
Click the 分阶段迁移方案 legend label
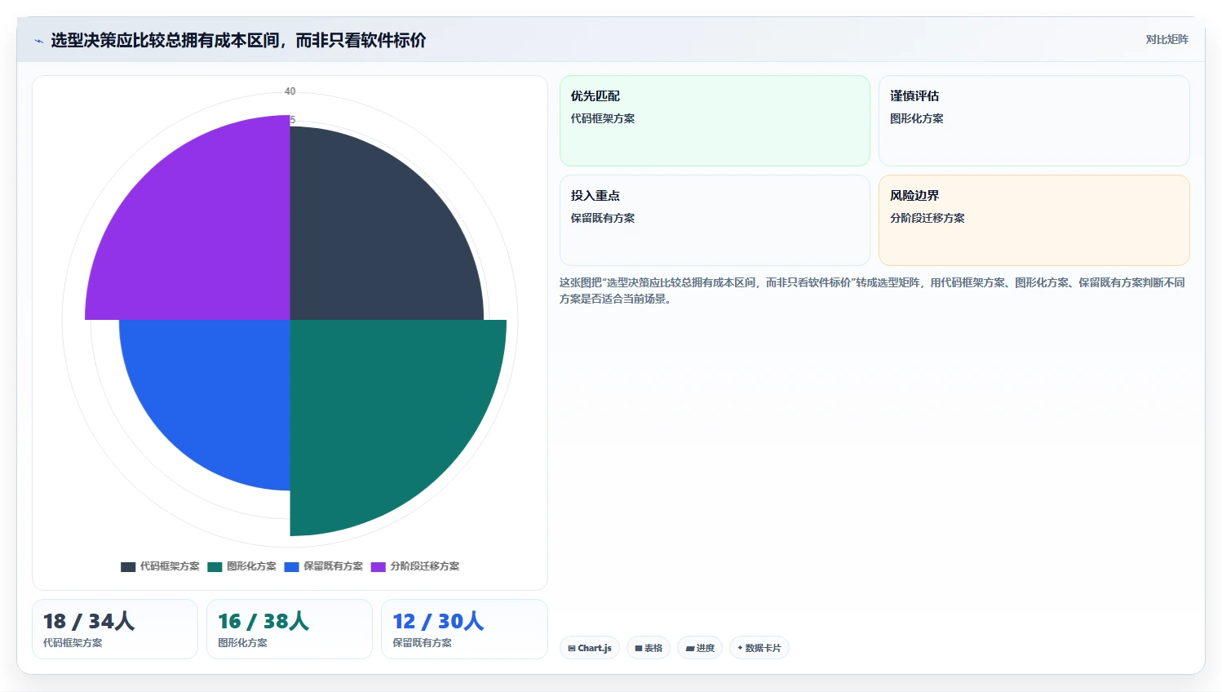pyautogui.click(x=424, y=566)
